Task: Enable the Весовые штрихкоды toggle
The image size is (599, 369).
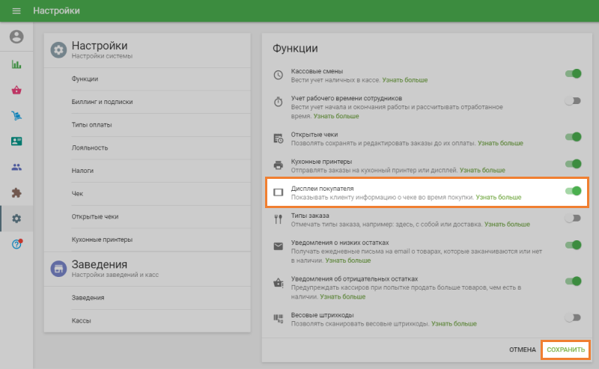Action: pos(573,317)
